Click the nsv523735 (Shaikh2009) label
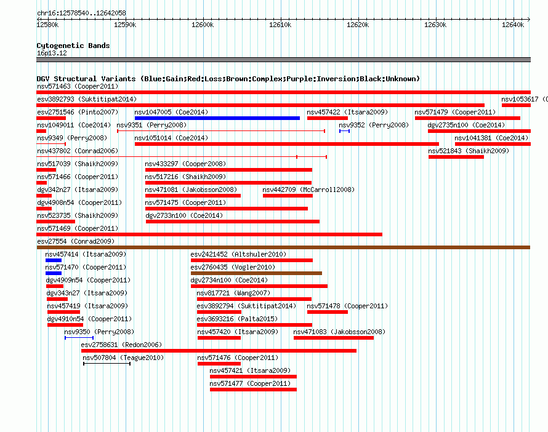Screen dimensions: 548x432 [x=78, y=215]
